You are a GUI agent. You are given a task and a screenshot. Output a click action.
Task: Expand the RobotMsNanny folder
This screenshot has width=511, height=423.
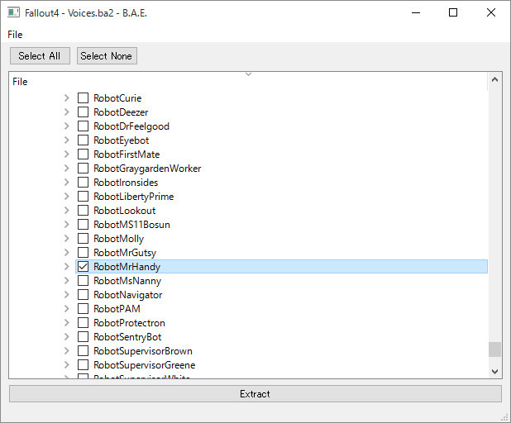(x=67, y=281)
